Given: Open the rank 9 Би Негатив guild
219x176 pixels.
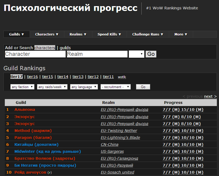Looking at the screenshot, I should pyautogui.click(x=45, y=165).
